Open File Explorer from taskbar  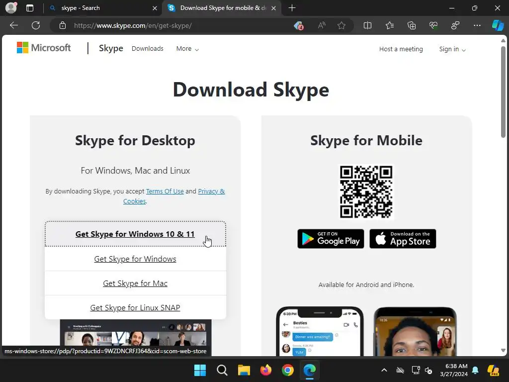click(x=244, y=370)
